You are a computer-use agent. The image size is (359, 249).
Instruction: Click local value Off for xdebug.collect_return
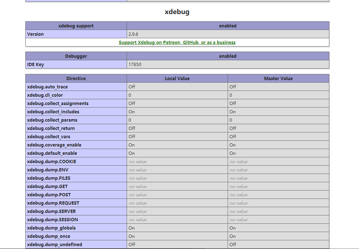132,128
